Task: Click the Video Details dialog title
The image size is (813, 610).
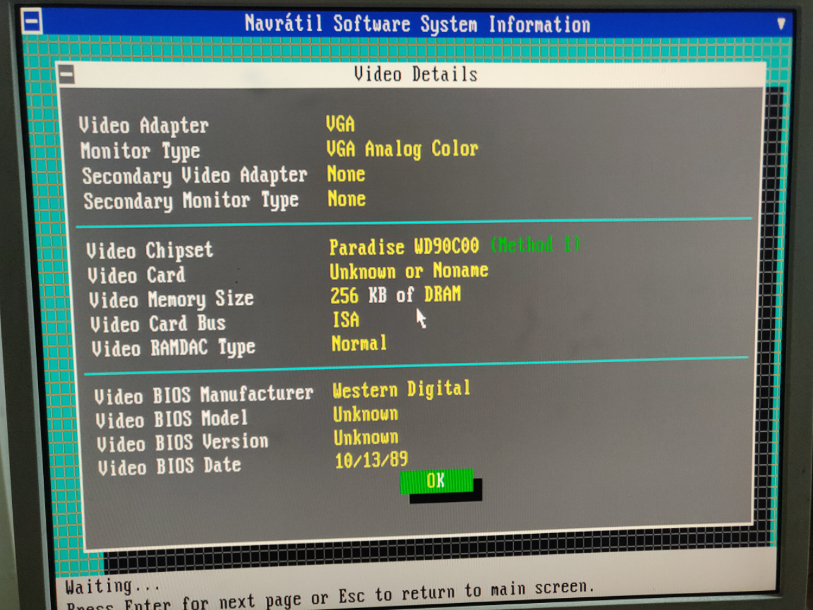Action: pos(415,74)
